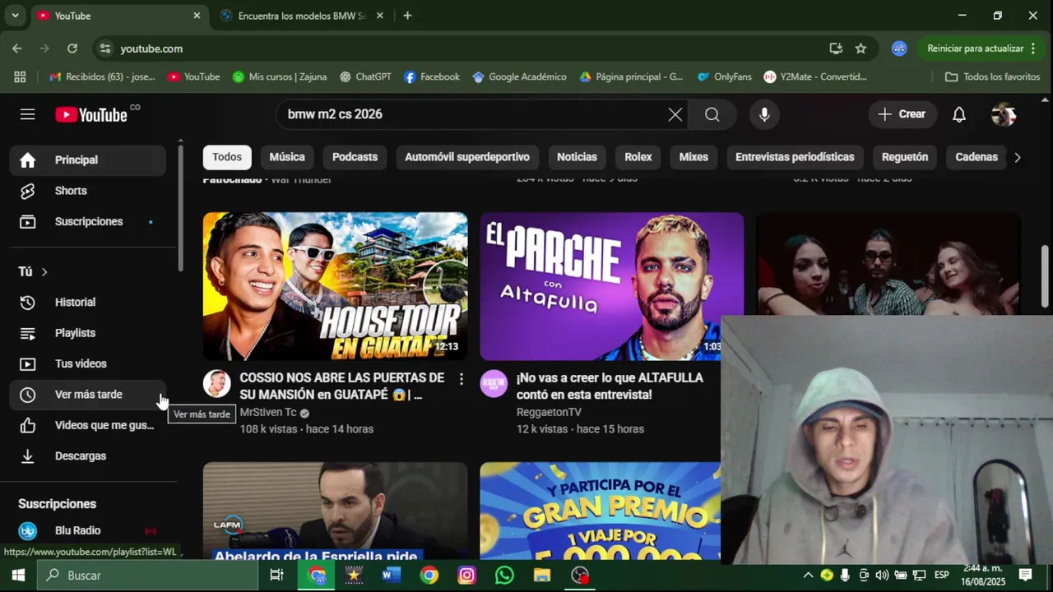This screenshot has width=1053, height=592.
Task: Open Abelardo de la Espriella video thumbnail
Action: 335,511
